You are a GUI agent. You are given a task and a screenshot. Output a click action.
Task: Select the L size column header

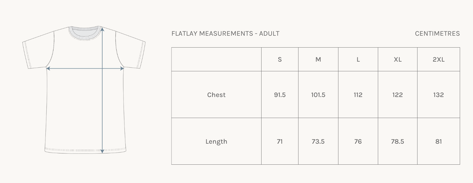[358, 59]
